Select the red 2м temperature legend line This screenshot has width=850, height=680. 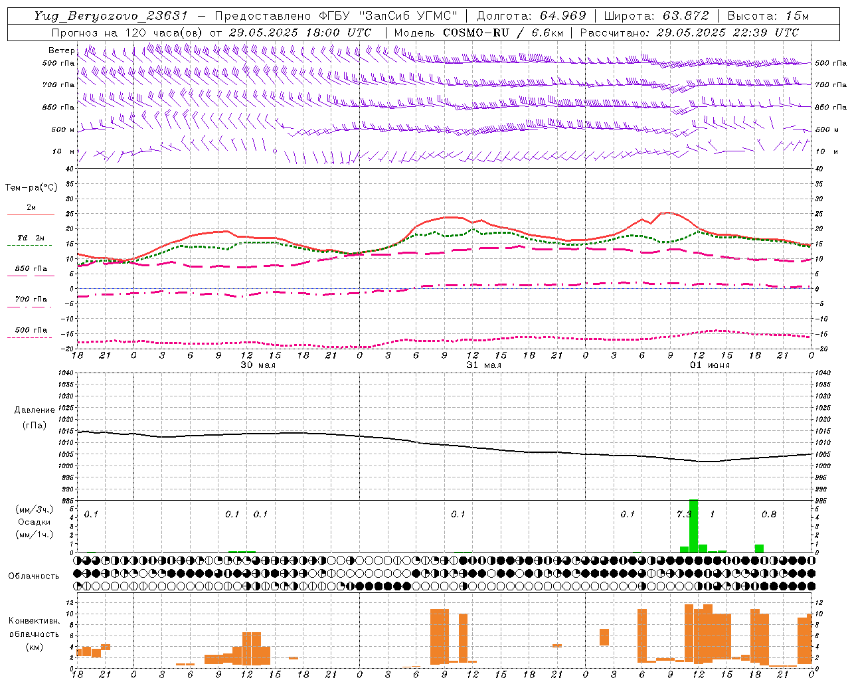[31, 214]
